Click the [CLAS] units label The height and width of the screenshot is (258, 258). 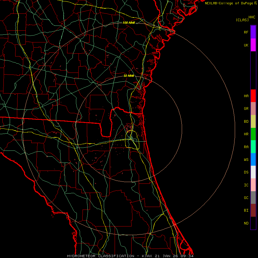point(242,20)
